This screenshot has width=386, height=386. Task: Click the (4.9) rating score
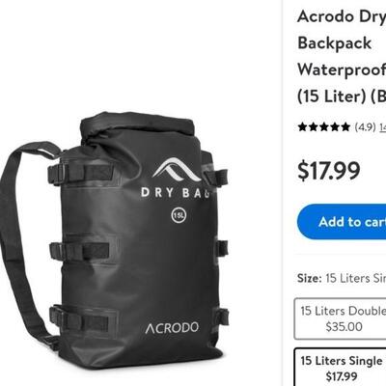pos(365,127)
